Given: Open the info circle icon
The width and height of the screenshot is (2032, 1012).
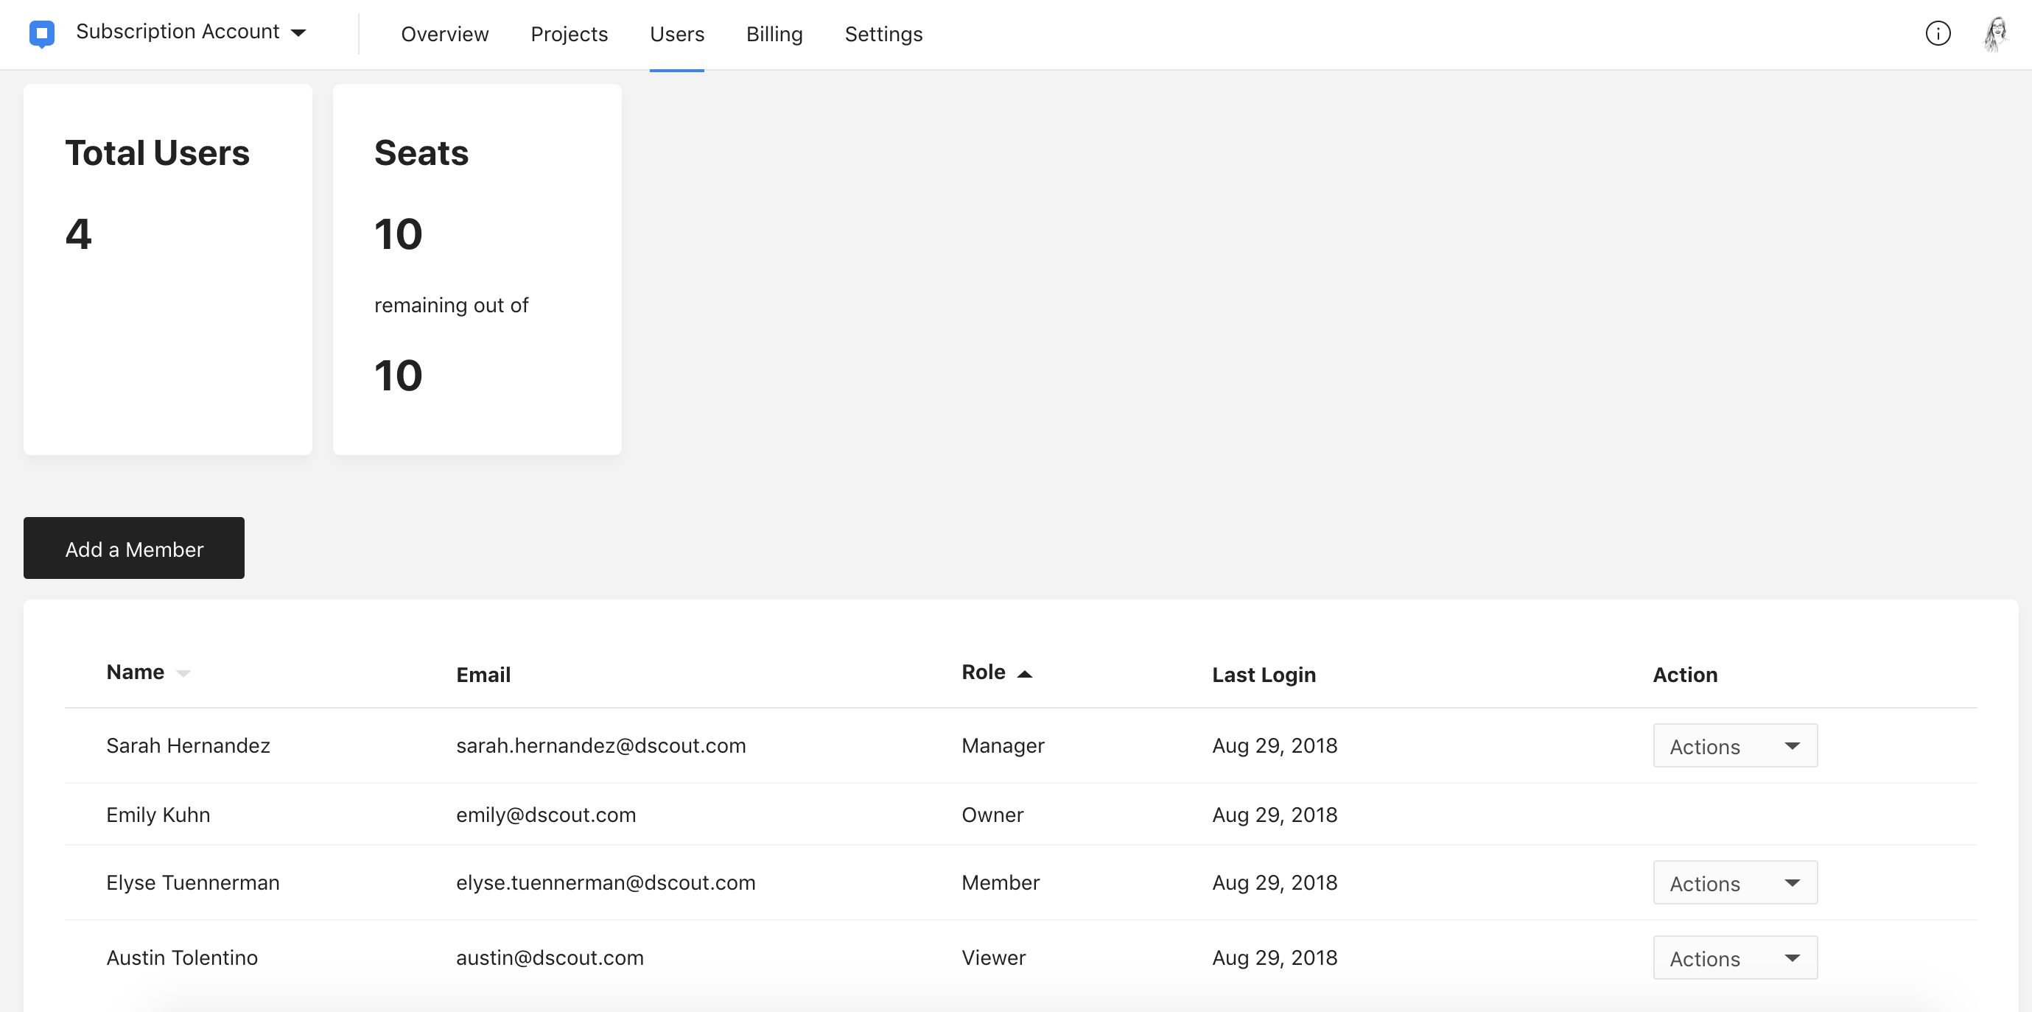Looking at the screenshot, I should (1938, 33).
